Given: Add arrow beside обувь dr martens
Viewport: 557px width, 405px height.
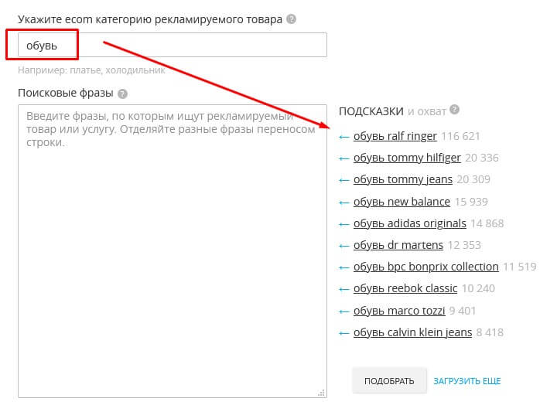Looking at the screenshot, I should pos(343,246).
